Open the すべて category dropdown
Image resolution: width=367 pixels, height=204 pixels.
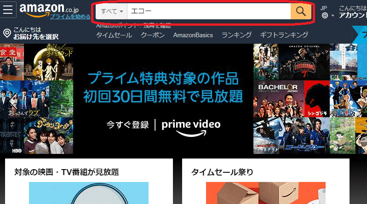point(112,11)
